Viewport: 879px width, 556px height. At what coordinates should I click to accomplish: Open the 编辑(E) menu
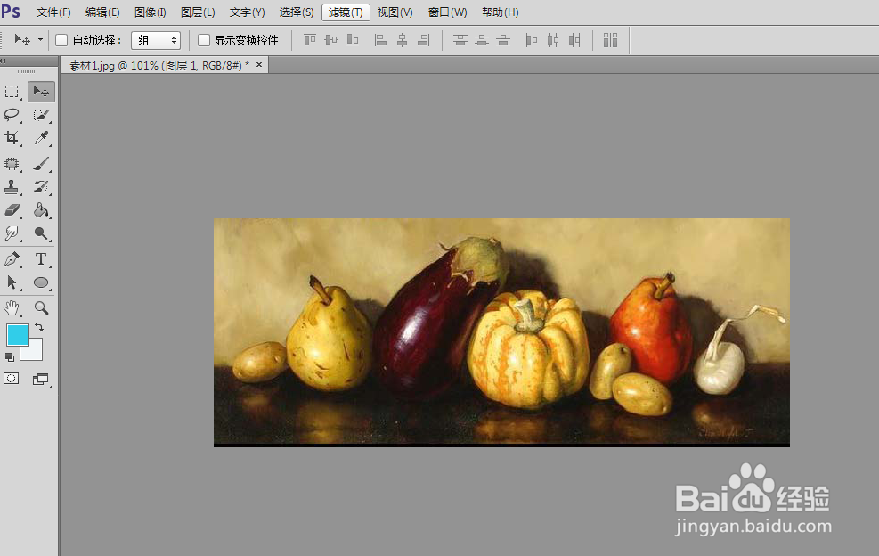pyautogui.click(x=102, y=12)
